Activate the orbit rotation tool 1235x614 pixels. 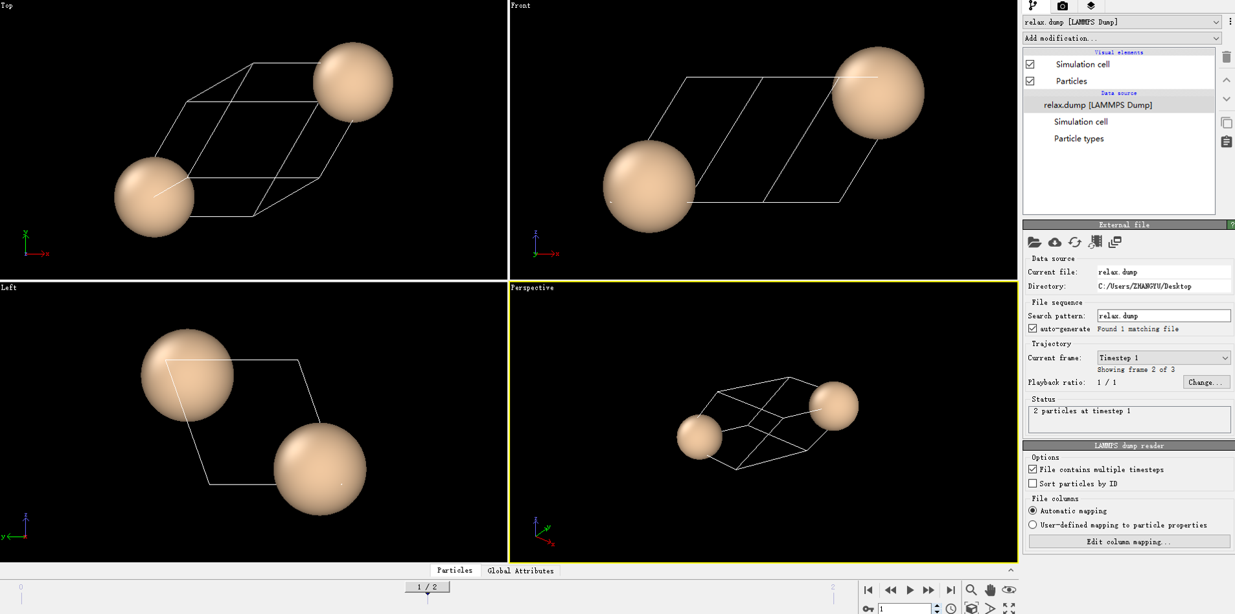[1009, 590]
